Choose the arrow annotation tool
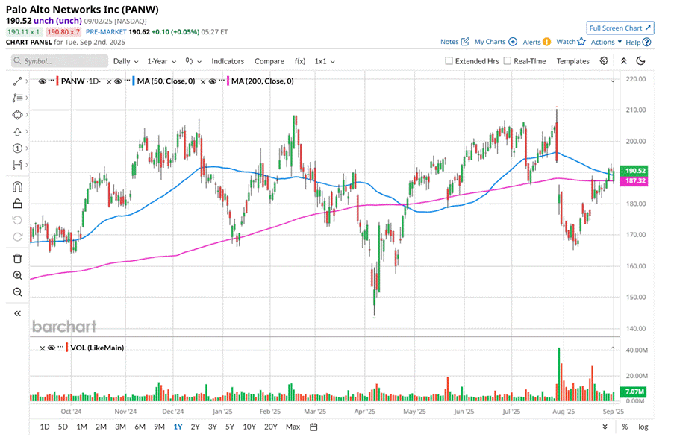This screenshot has width=674, height=437. point(17,131)
